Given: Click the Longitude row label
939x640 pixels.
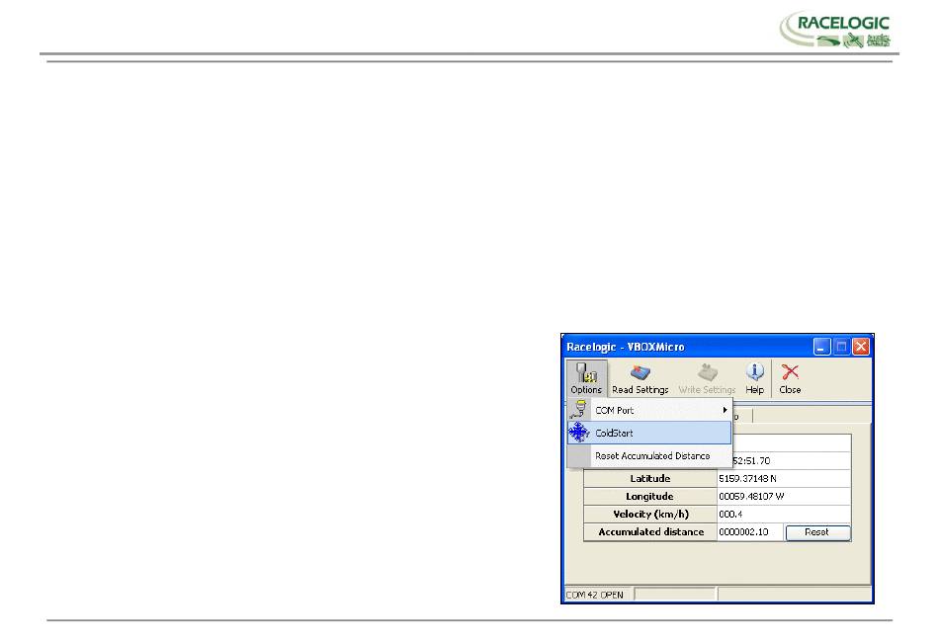Looking at the screenshot, I should tap(650, 497).
